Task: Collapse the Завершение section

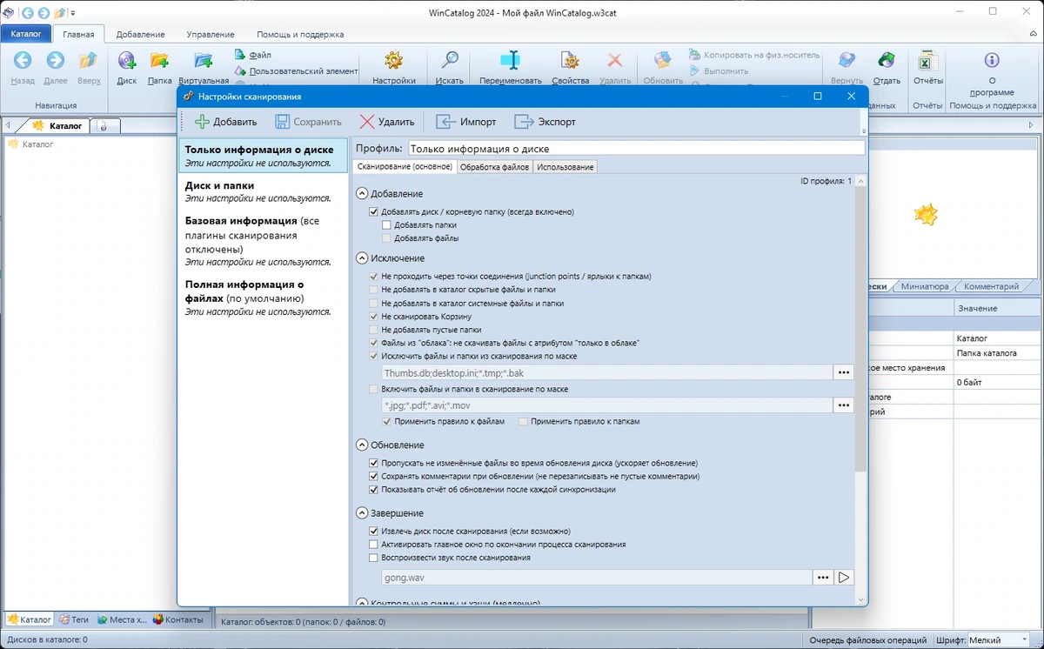Action: 362,513
